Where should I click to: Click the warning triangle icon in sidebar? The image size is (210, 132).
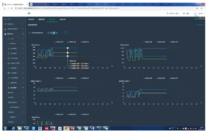tap(5, 29)
